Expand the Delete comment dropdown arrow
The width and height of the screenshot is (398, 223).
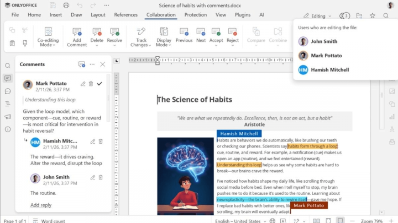click(97, 46)
